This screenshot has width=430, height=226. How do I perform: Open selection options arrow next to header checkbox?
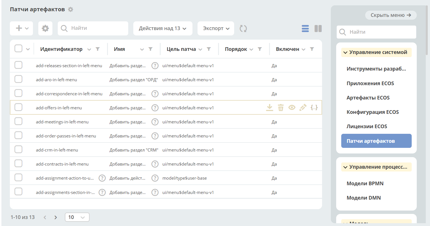(x=28, y=49)
